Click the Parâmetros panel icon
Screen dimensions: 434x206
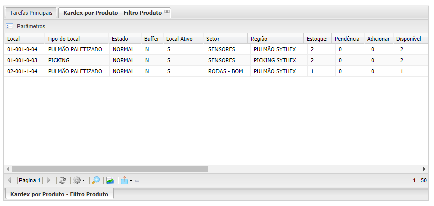point(10,26)
